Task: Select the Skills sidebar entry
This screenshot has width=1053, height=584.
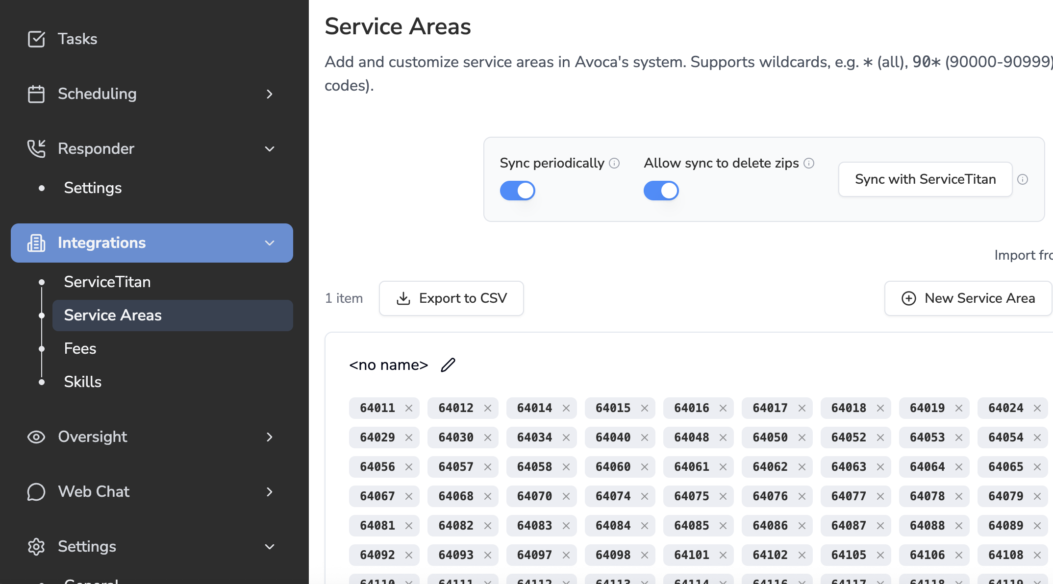Action: (82, 382)
